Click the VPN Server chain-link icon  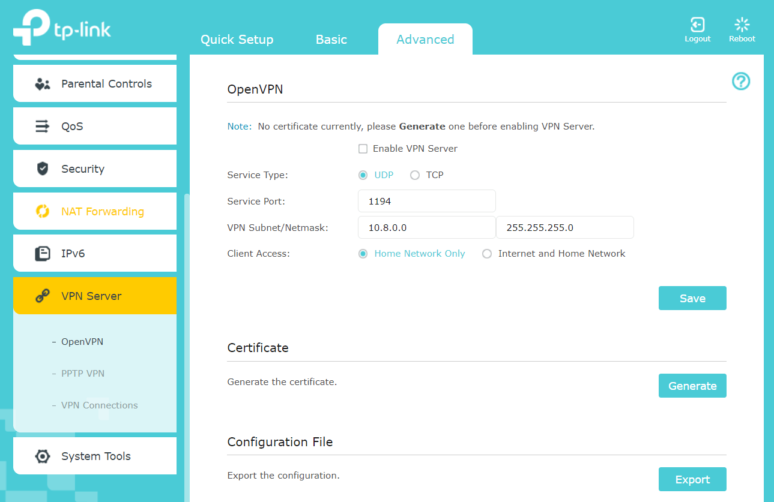[43, 296]
